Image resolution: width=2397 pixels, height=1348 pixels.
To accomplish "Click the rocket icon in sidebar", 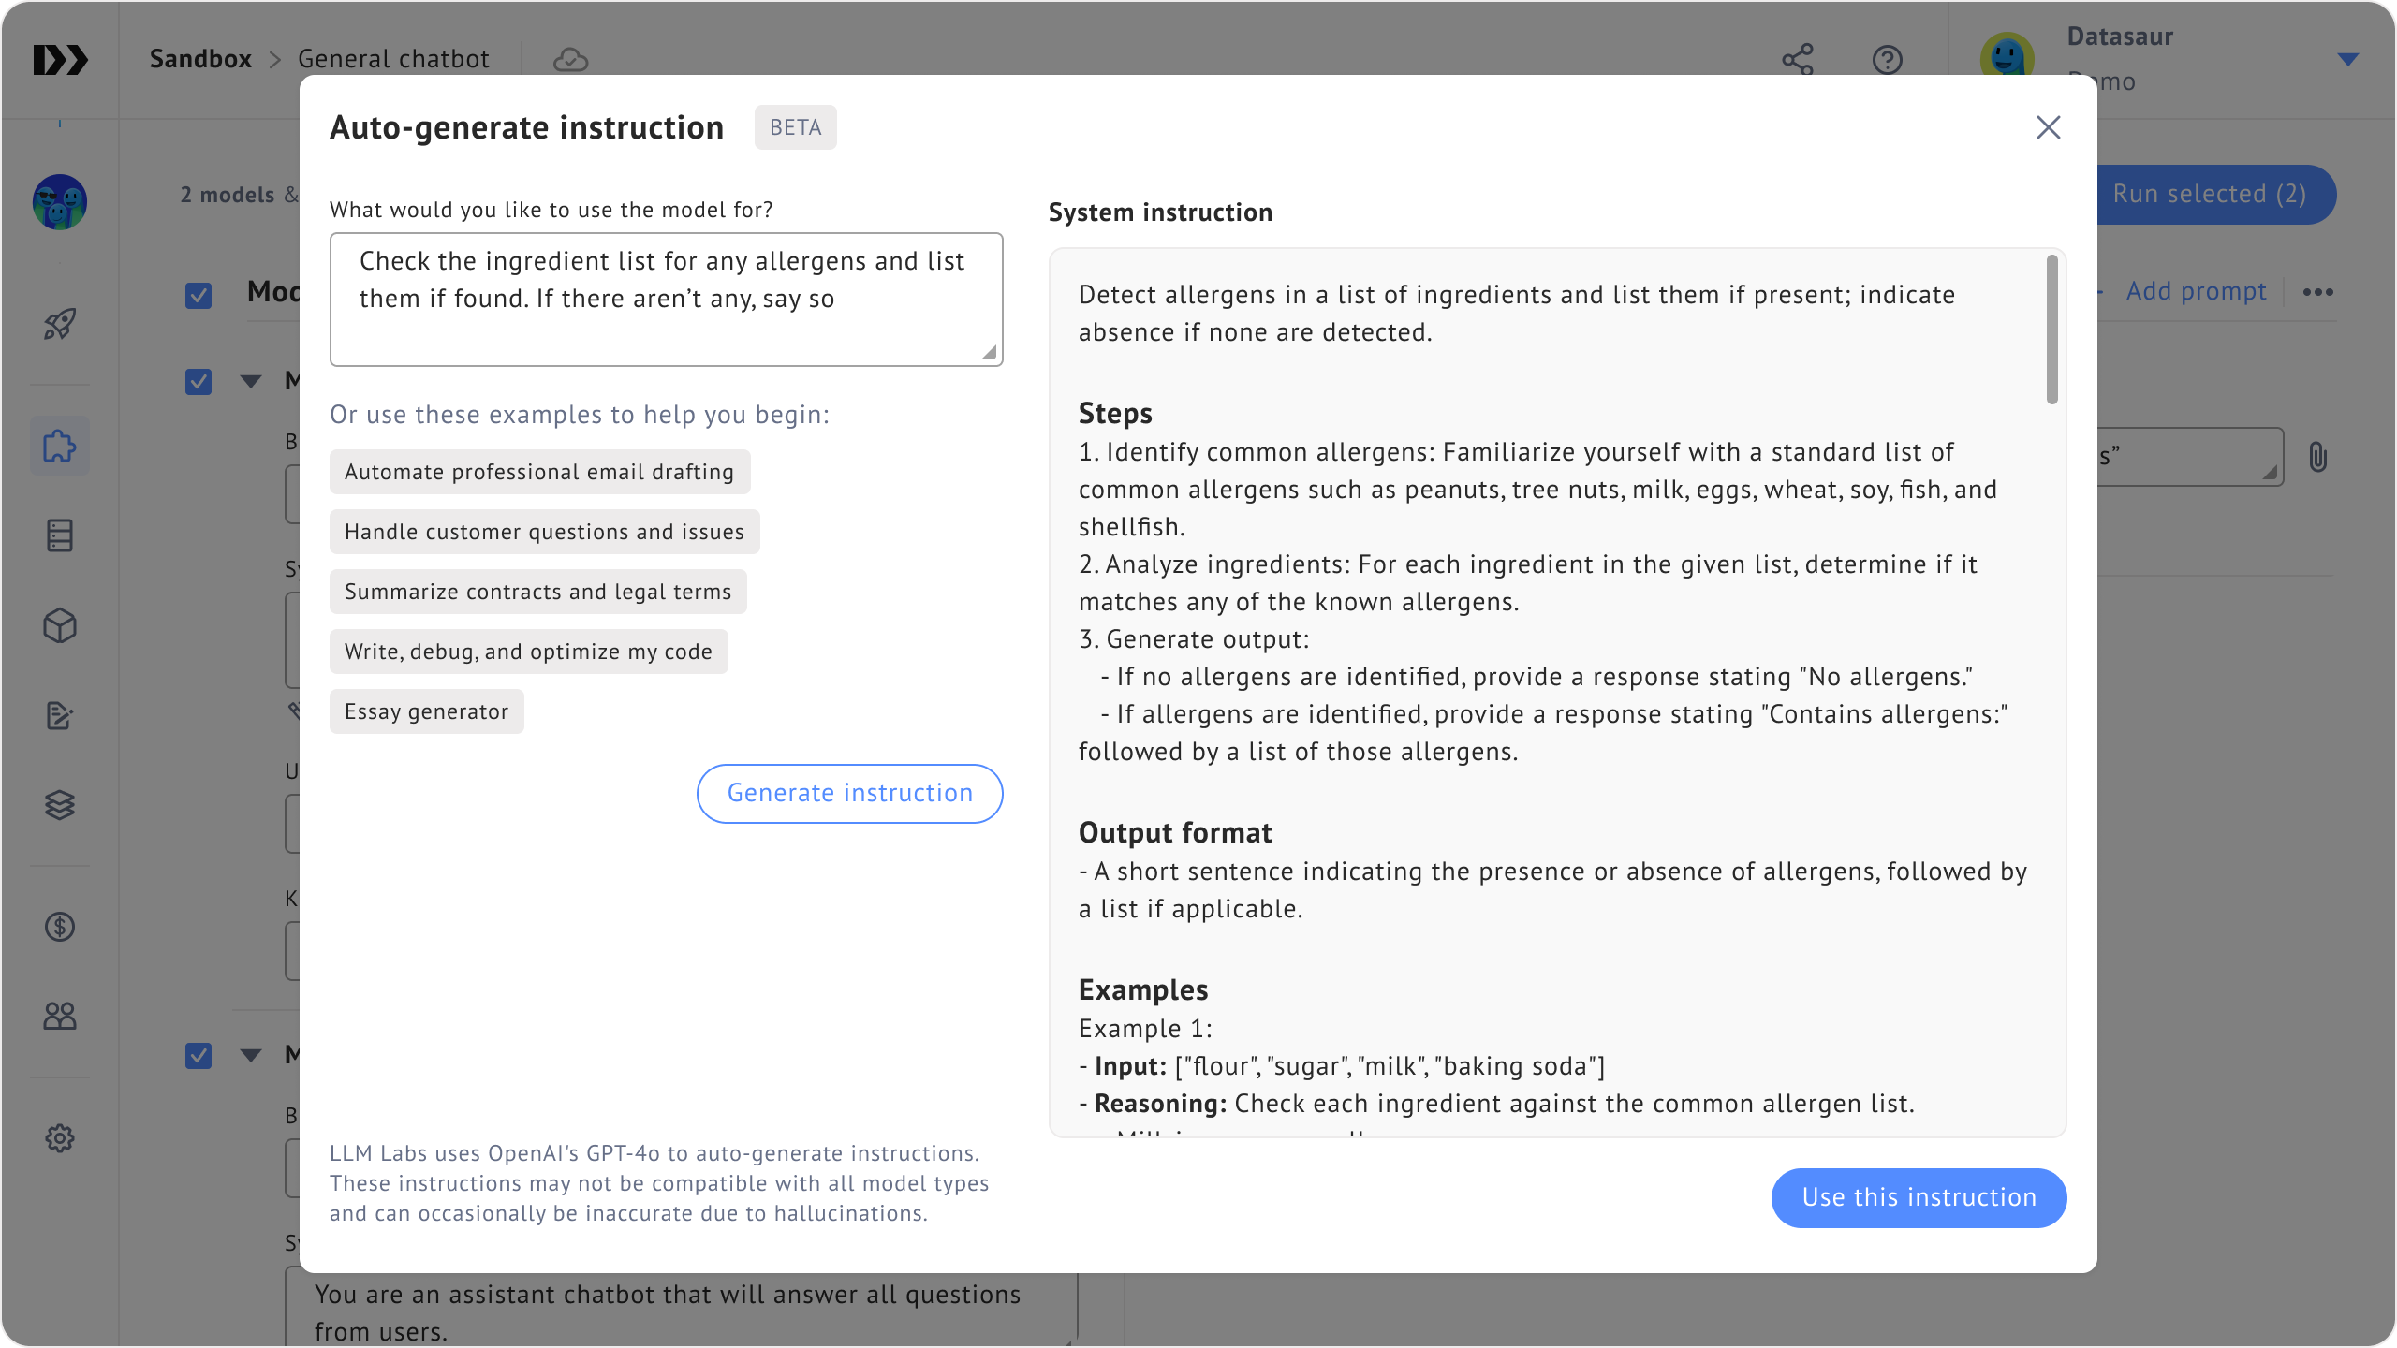I will pos(60,324).
